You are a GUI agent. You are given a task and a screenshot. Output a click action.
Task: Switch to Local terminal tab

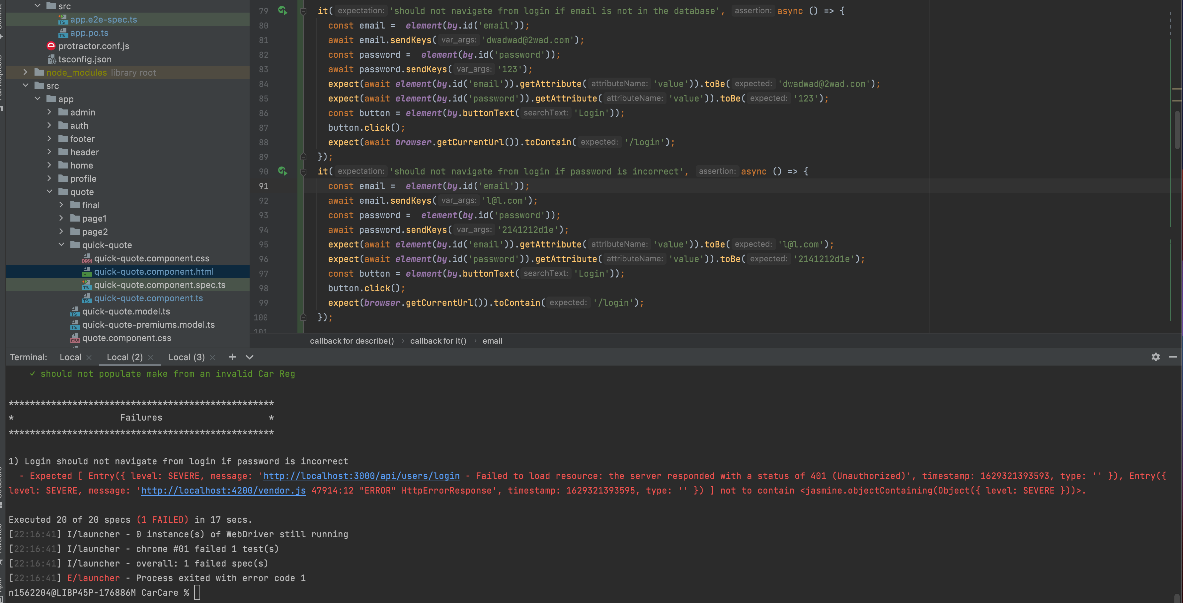click(x=70, y=357)
